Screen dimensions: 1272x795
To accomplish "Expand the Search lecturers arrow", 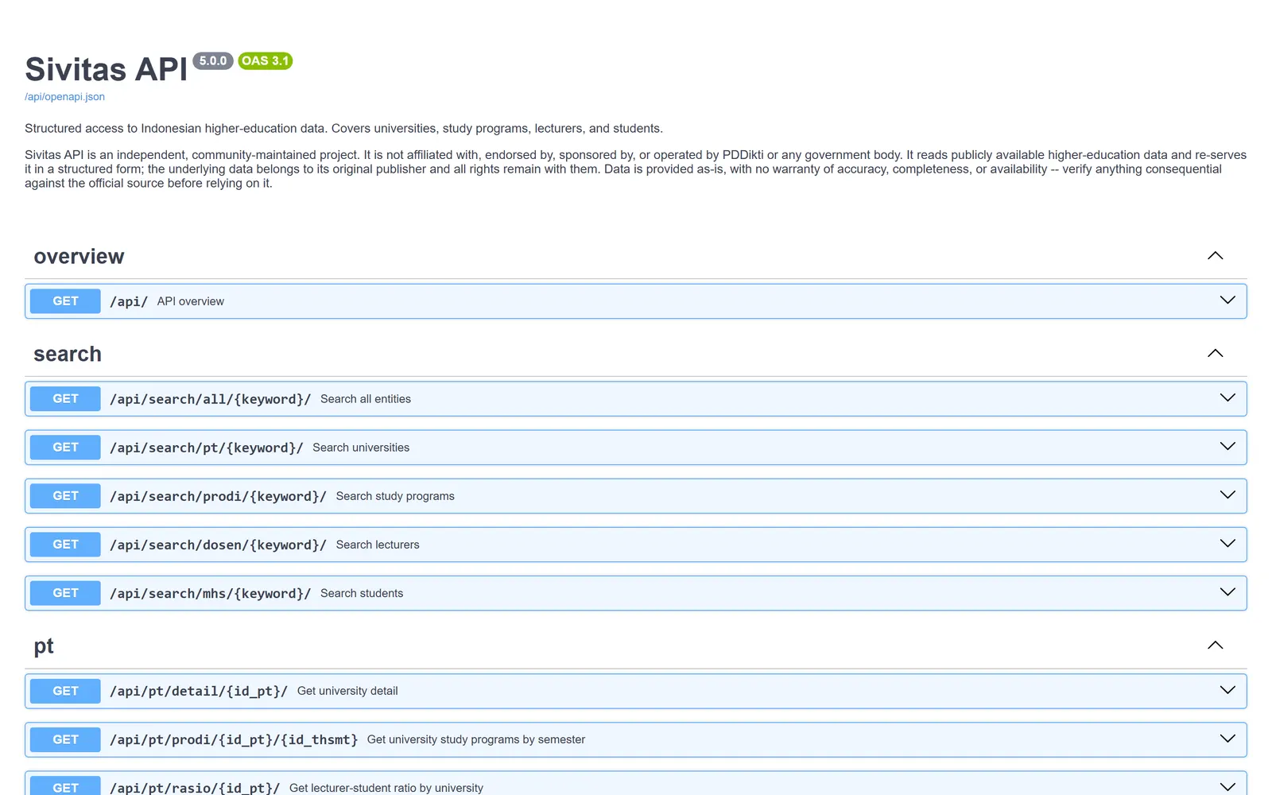I will click(x=1227, y=544).
